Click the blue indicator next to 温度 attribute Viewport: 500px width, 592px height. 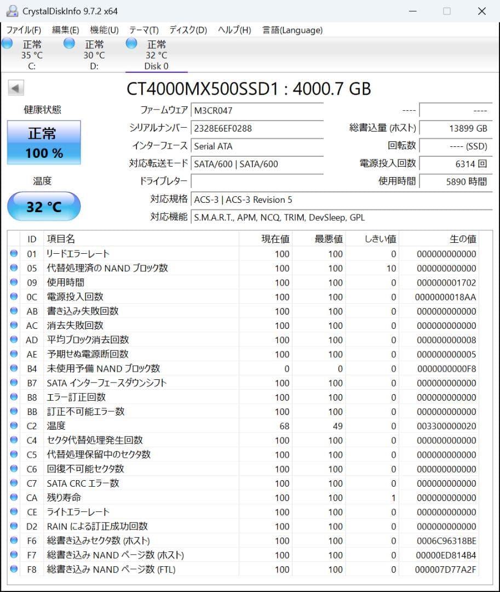14,425
